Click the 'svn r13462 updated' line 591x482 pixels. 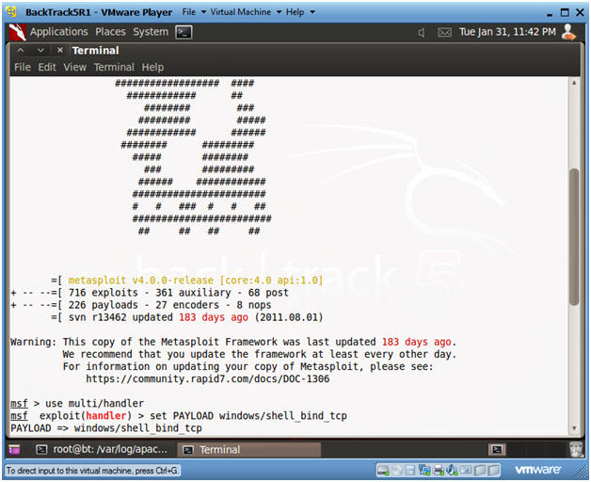tap(187, 317)
